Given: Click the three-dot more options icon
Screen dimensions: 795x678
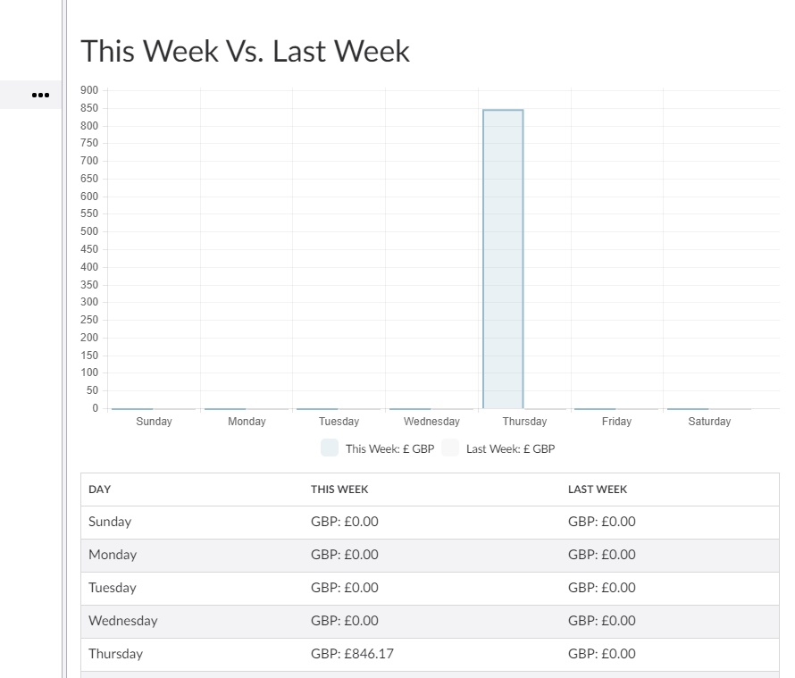Looking at the screenshot, I should click(40, 95).
